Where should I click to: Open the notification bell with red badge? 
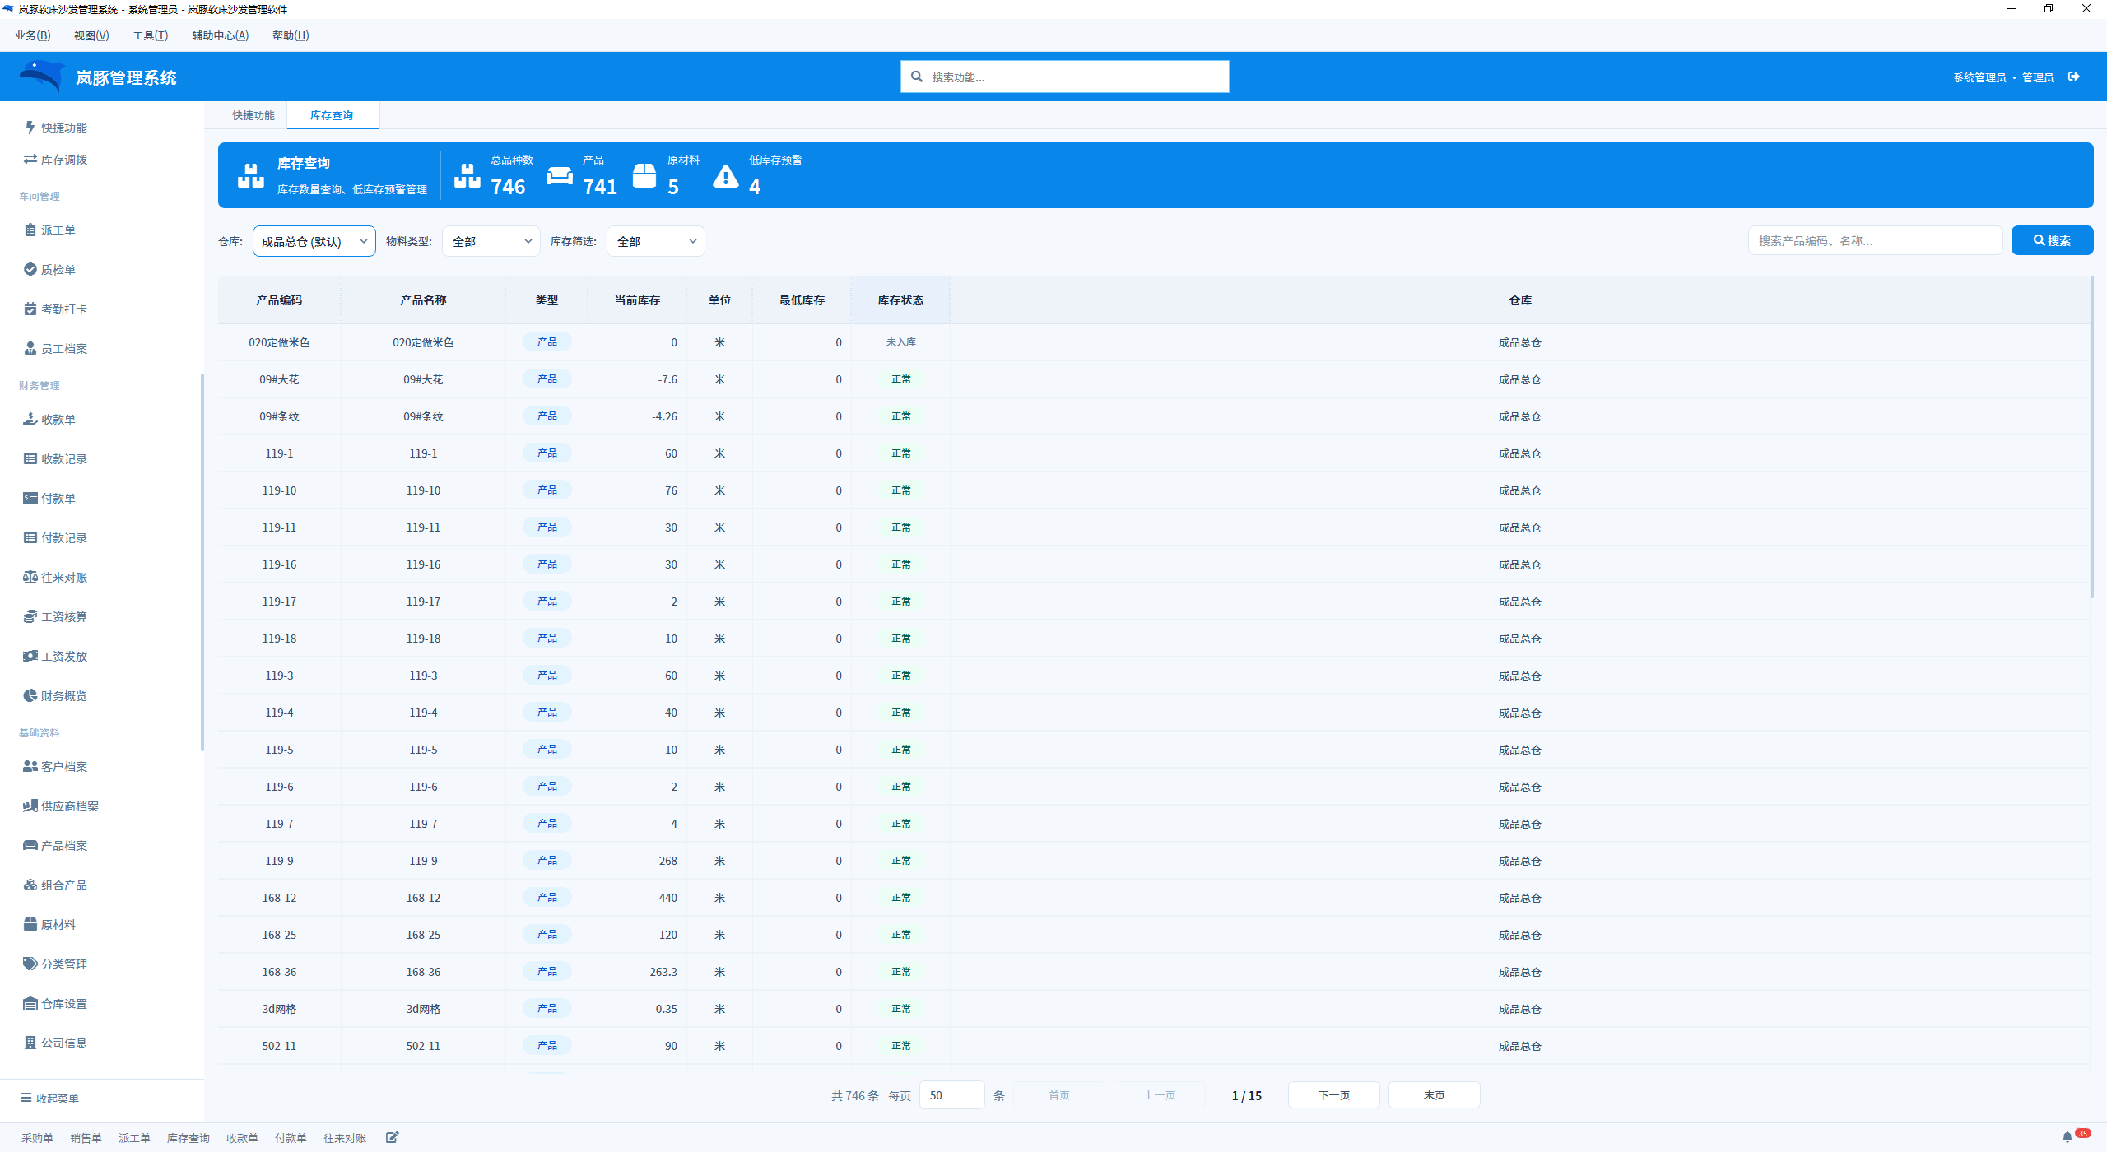(2067, 1137)
